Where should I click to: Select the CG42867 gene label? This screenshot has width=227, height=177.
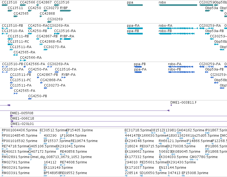coord(44,2)
